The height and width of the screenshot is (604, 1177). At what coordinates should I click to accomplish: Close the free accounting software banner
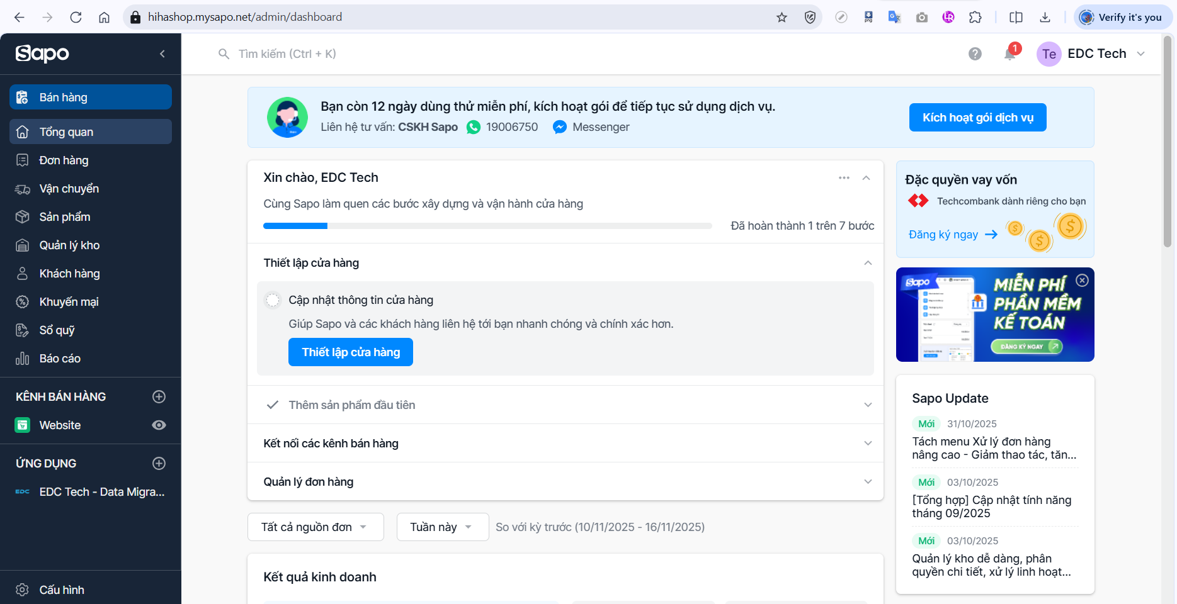[x=1082, y=281]
